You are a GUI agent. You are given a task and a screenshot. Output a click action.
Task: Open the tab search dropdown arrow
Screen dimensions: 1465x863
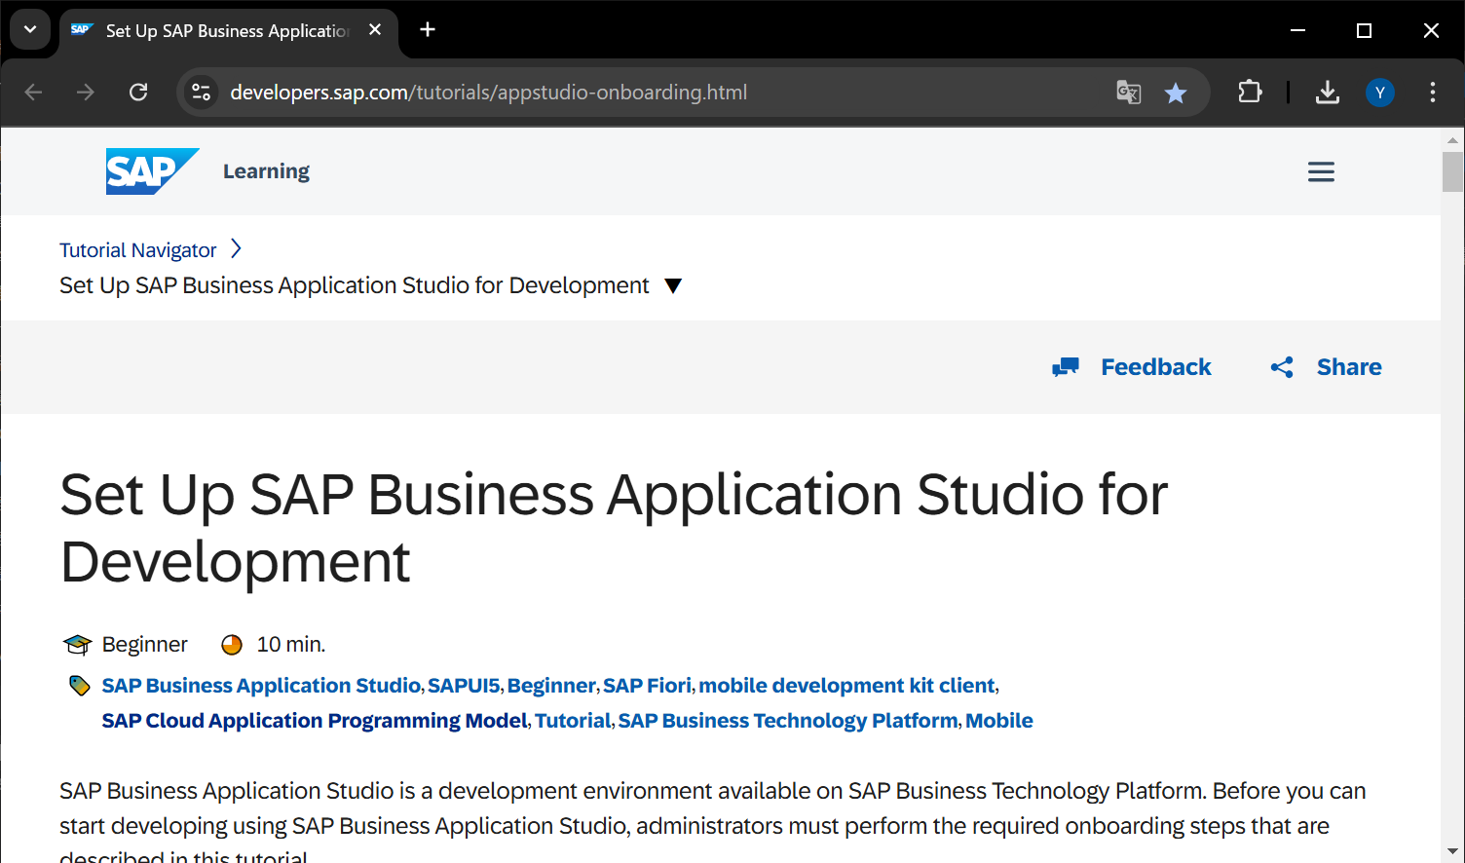[x=30, y=30]
